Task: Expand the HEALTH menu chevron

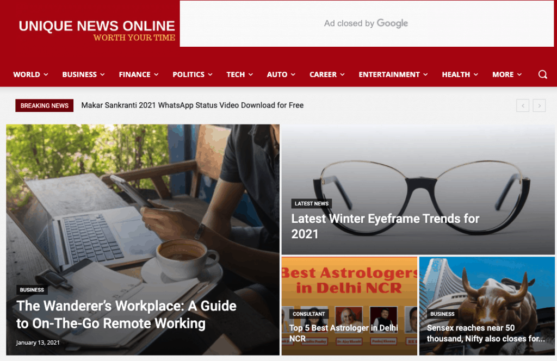Action: click(475, 74)
